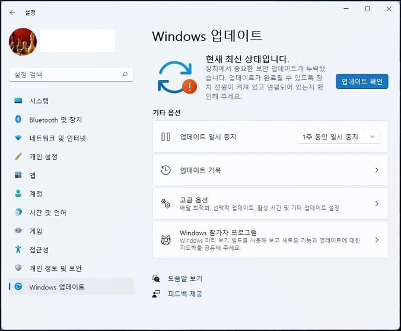Screen dimensions: 401x331
Task: Click the chevron on the 고급 옵션 row
Action: (x=377, y=204)
